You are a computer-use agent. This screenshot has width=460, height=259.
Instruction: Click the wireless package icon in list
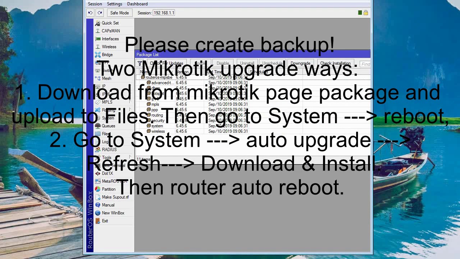148,131
